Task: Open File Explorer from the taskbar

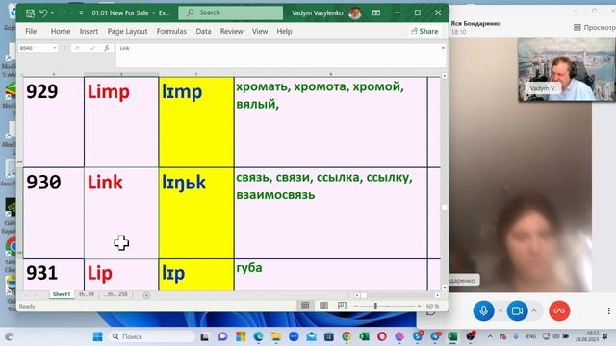Action: click(x=276, y=336)
